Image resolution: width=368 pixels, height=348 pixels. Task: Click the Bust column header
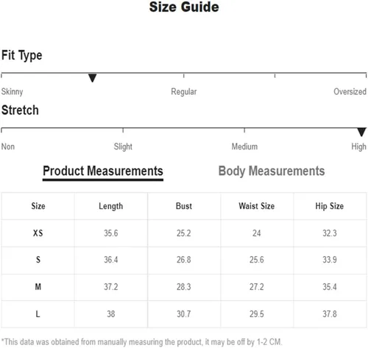pos(184,206)
